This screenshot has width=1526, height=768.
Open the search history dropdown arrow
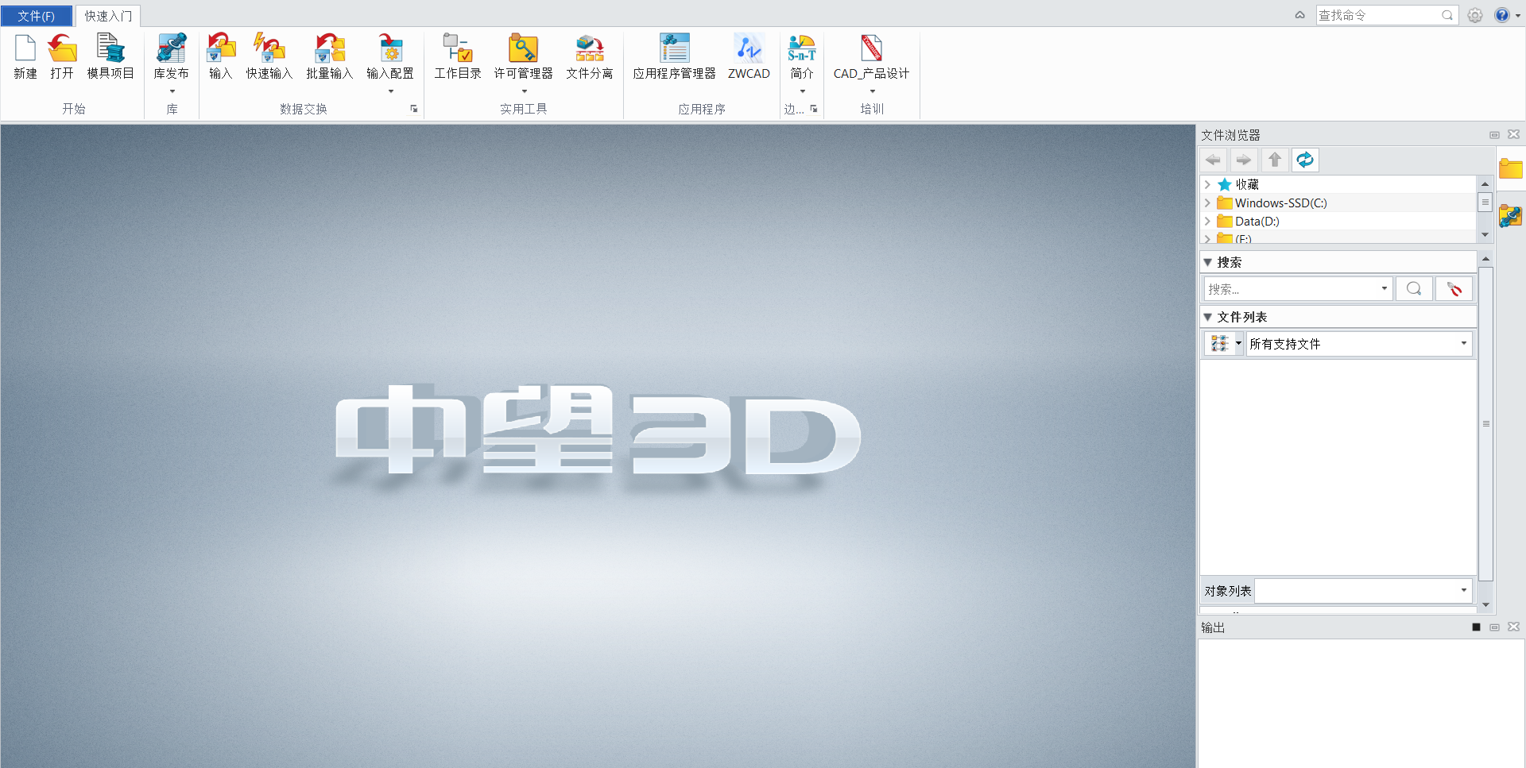pos(1384,288)
